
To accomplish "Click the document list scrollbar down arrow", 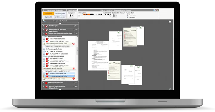I will coord(77,80).
